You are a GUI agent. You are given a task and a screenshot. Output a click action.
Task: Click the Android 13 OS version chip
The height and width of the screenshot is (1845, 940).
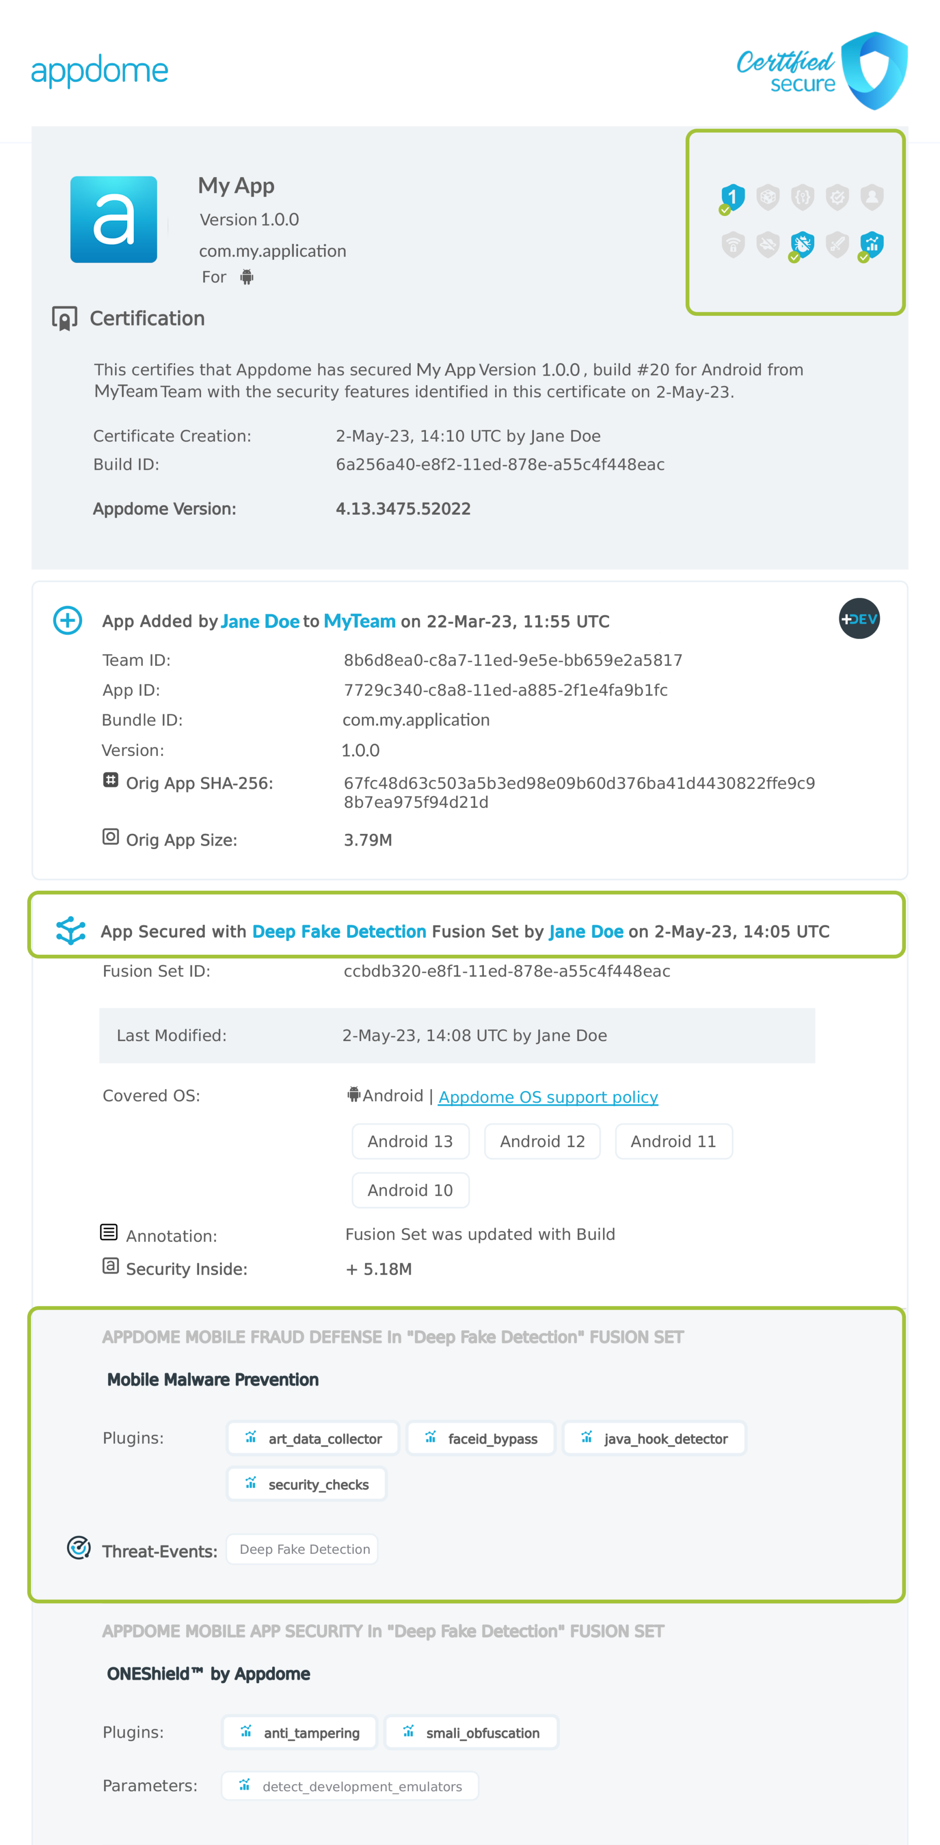409,1141
